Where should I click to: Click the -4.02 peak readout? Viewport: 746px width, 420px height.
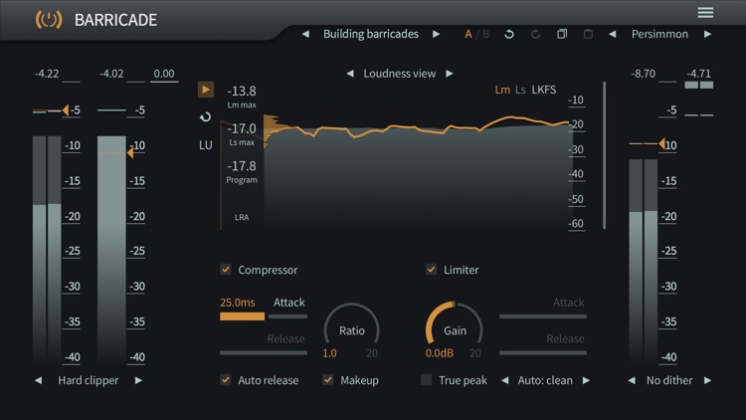111,74
